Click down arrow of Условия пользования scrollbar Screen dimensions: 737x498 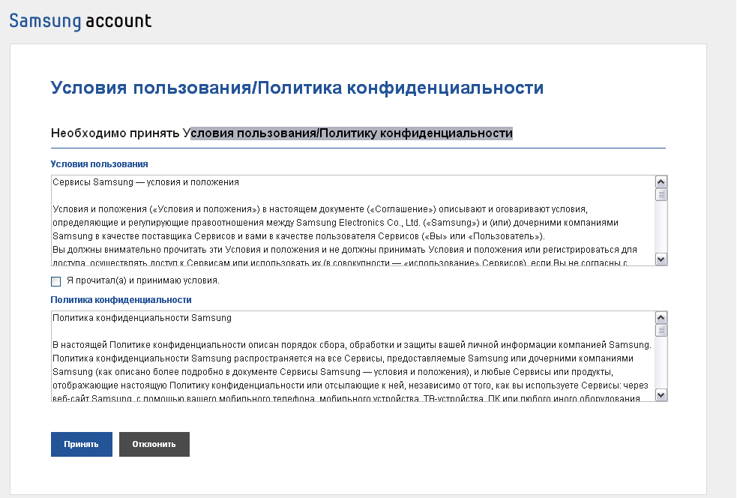[661, 259]
